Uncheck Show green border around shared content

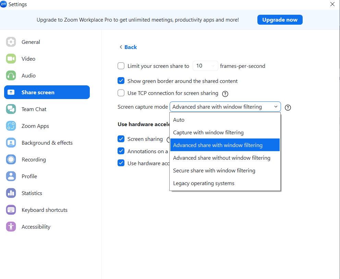[x=121, y=81]
